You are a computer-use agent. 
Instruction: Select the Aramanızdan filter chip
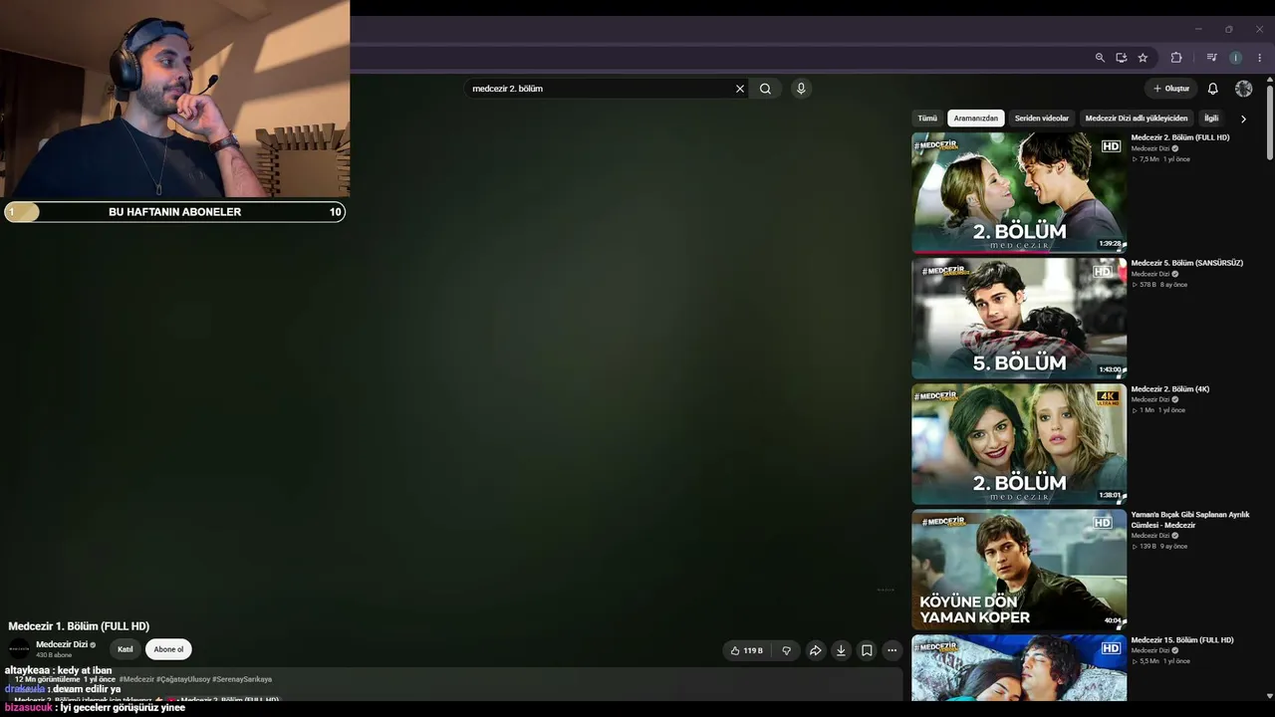pyautogui.click(x=976, y=119)
